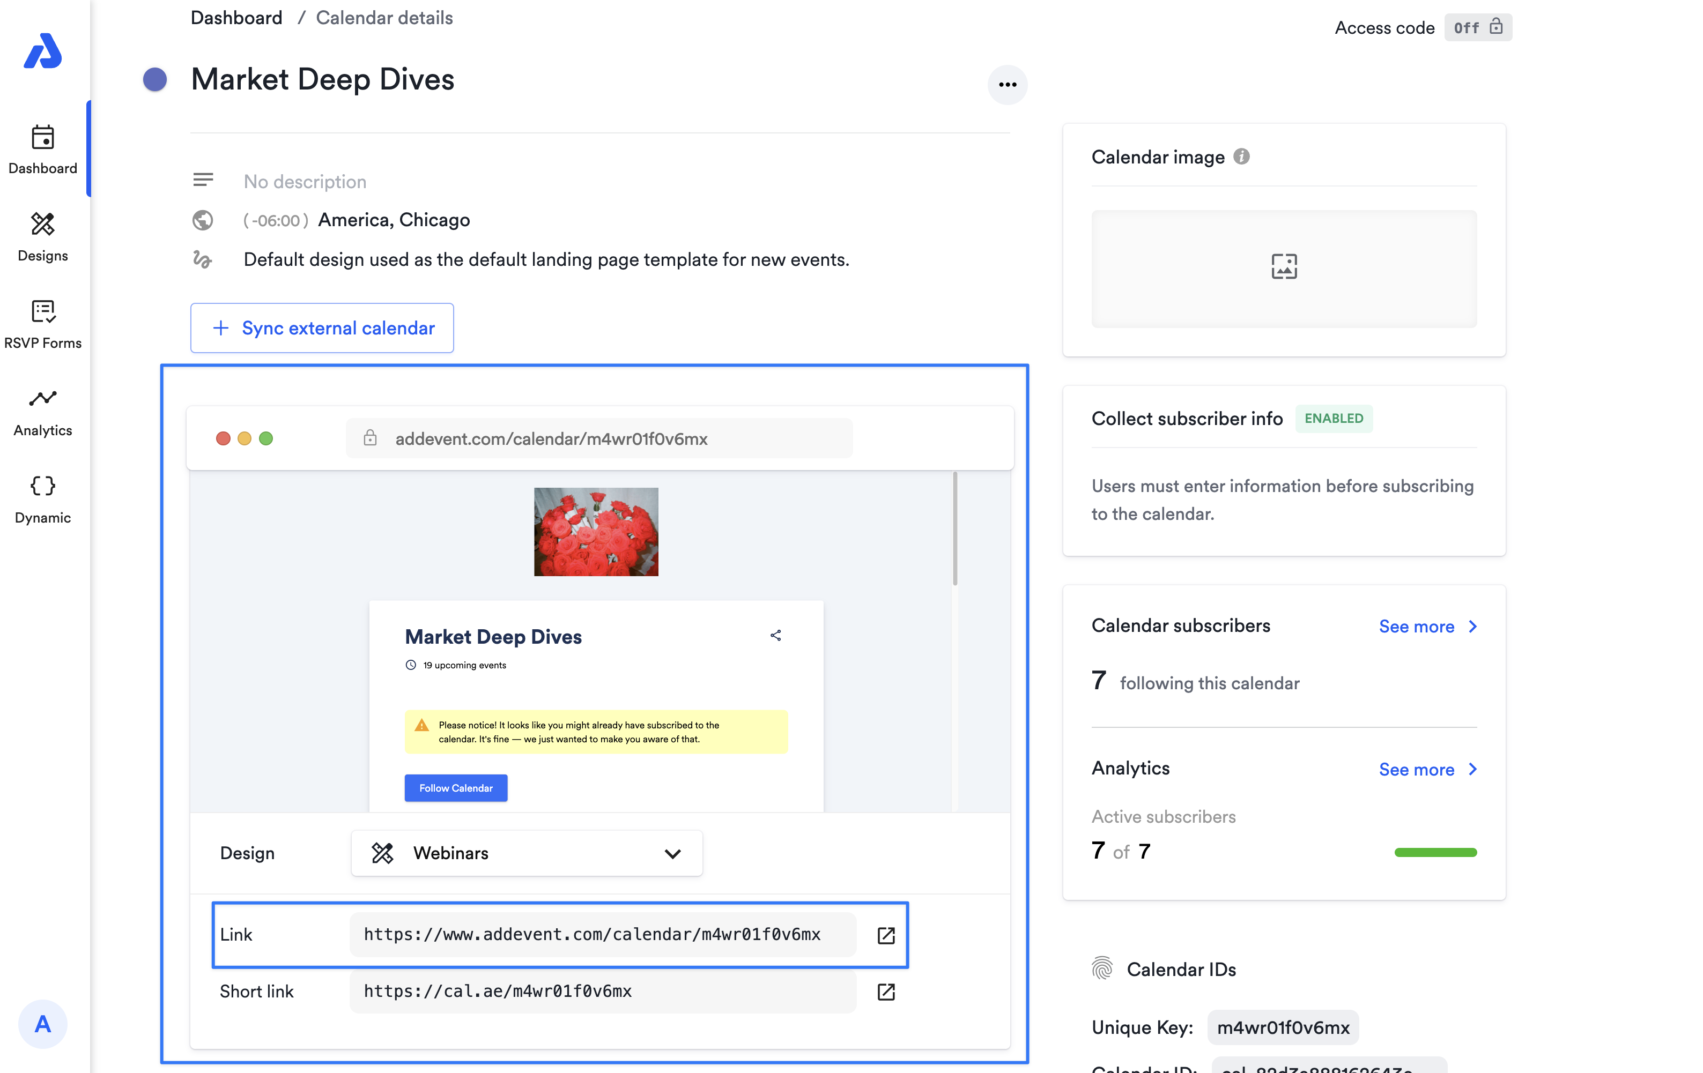
Task: Upload image via the calendar image placeholder
Action: click(1283, 268)
